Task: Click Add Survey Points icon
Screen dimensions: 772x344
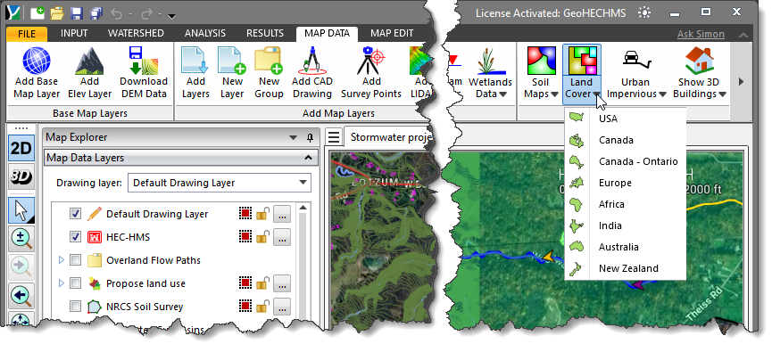Action: pos(371,61)
